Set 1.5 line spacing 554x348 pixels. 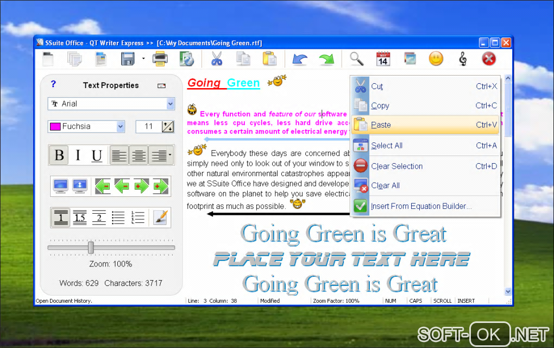click(80, 217)
